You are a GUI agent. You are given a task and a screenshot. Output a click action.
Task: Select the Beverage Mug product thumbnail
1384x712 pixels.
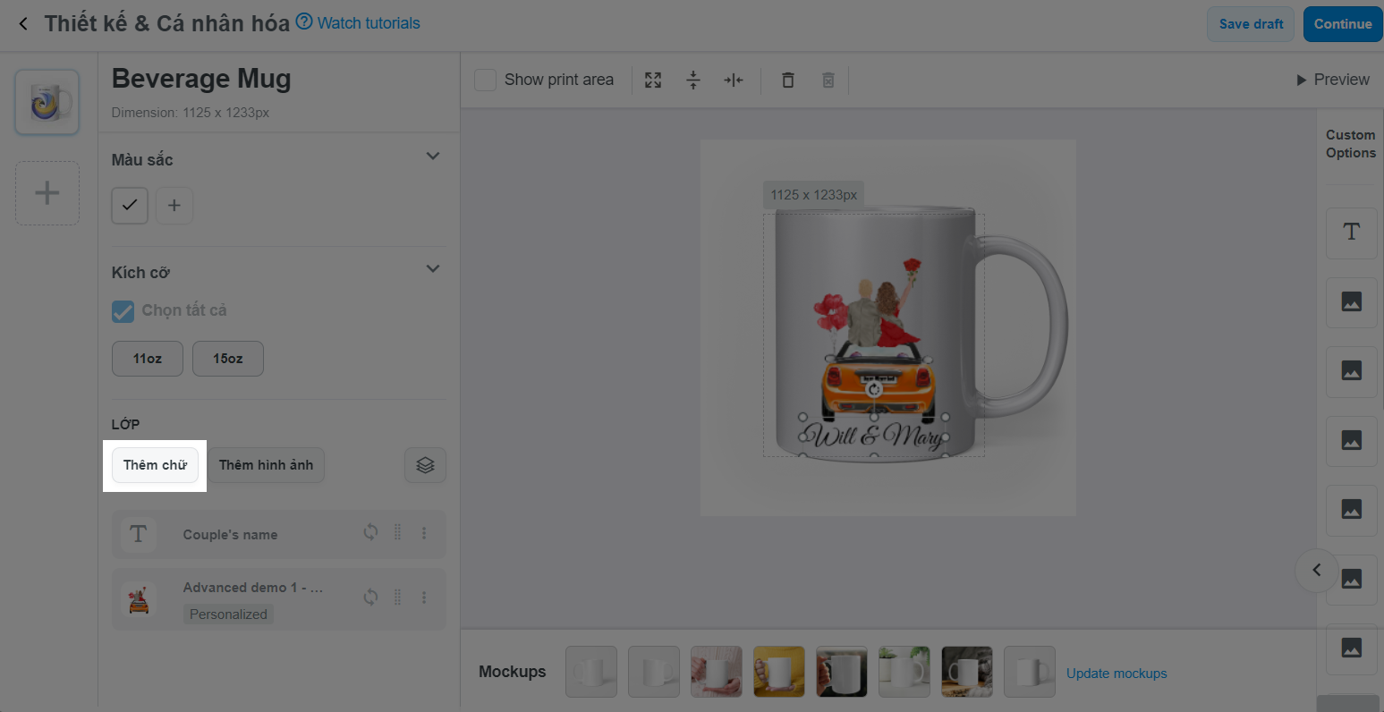[47, 103]
